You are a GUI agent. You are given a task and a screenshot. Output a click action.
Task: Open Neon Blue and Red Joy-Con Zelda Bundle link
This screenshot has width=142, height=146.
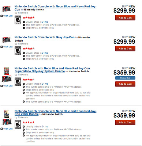55,112
